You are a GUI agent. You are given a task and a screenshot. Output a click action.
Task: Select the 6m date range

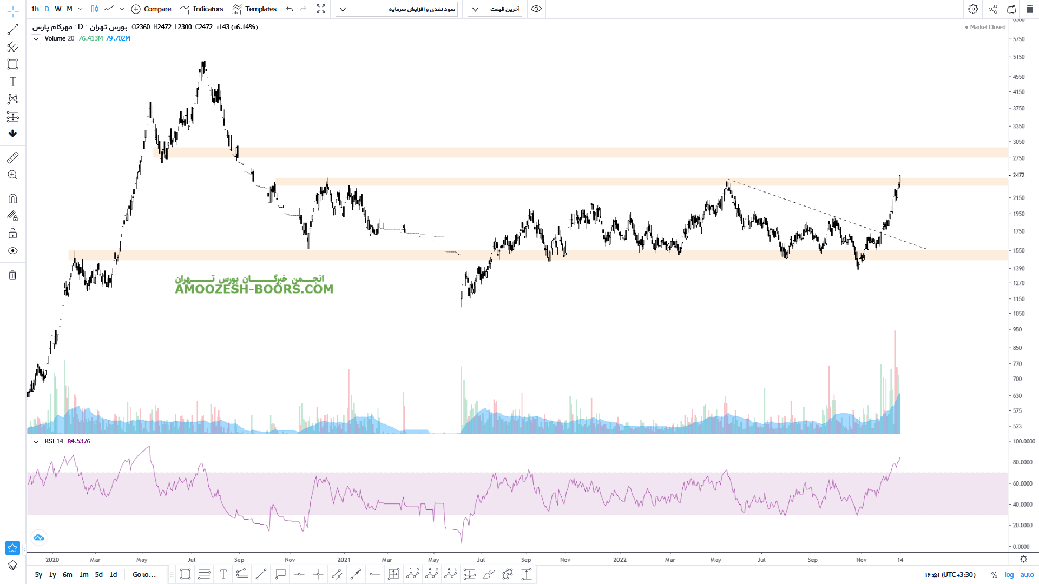(67, 575)
